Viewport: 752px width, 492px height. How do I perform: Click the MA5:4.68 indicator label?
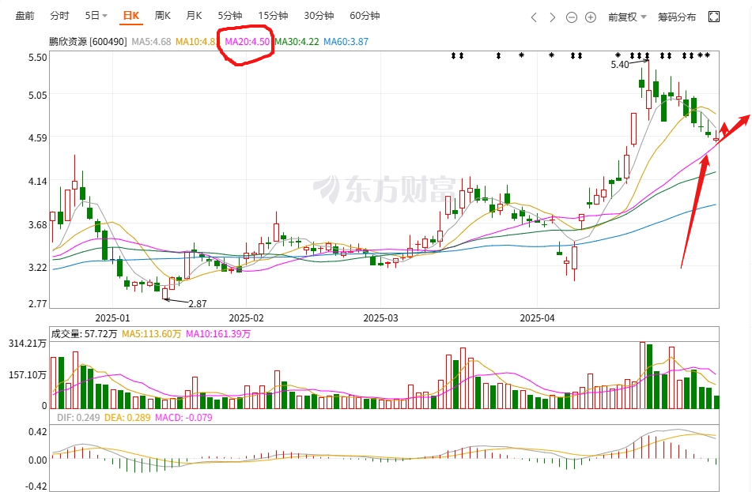coord(151,42)
